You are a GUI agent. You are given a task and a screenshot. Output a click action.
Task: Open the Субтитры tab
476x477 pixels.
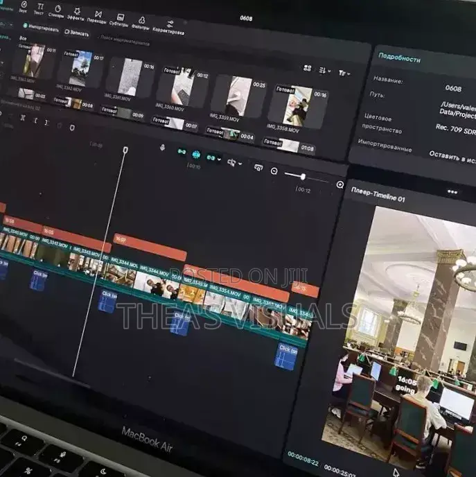tap(119, 21)
